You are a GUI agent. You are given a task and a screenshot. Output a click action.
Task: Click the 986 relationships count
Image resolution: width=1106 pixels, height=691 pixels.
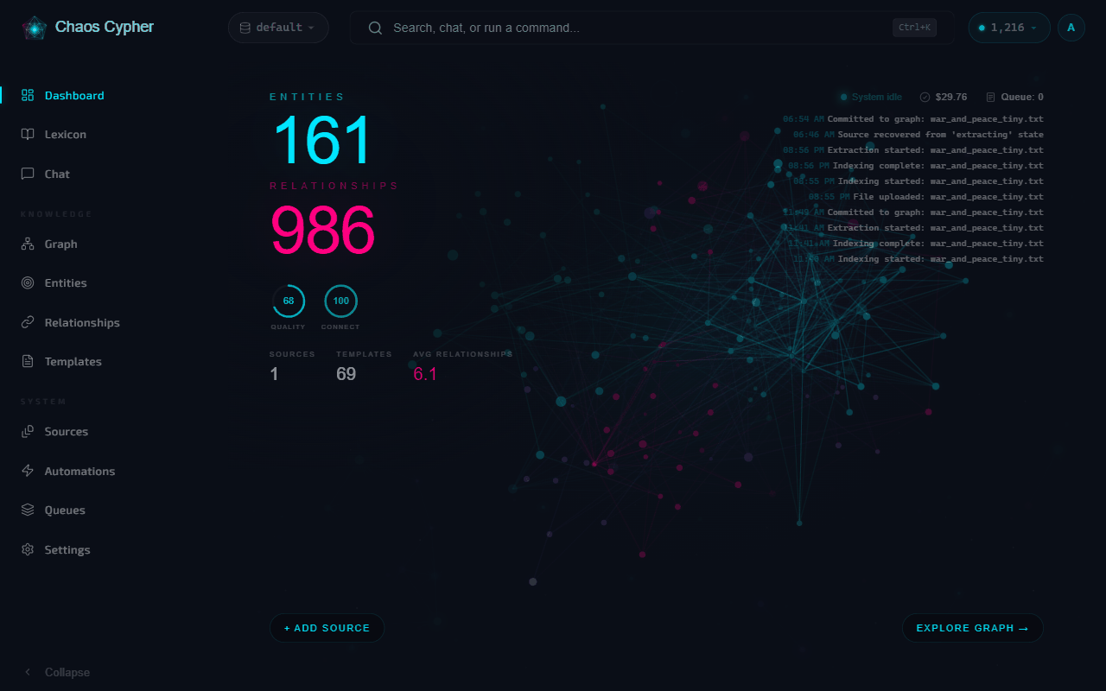pos(323,229)
